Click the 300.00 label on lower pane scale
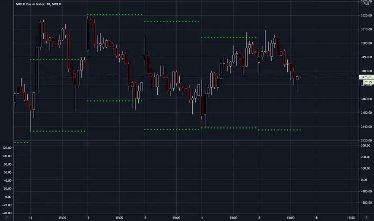Image resolution: width=374 pixels, height=221 pixels. click(366, 145)
